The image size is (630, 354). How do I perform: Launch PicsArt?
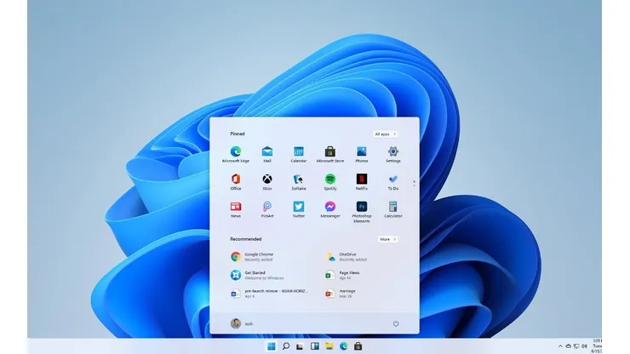tap(267, 209)
